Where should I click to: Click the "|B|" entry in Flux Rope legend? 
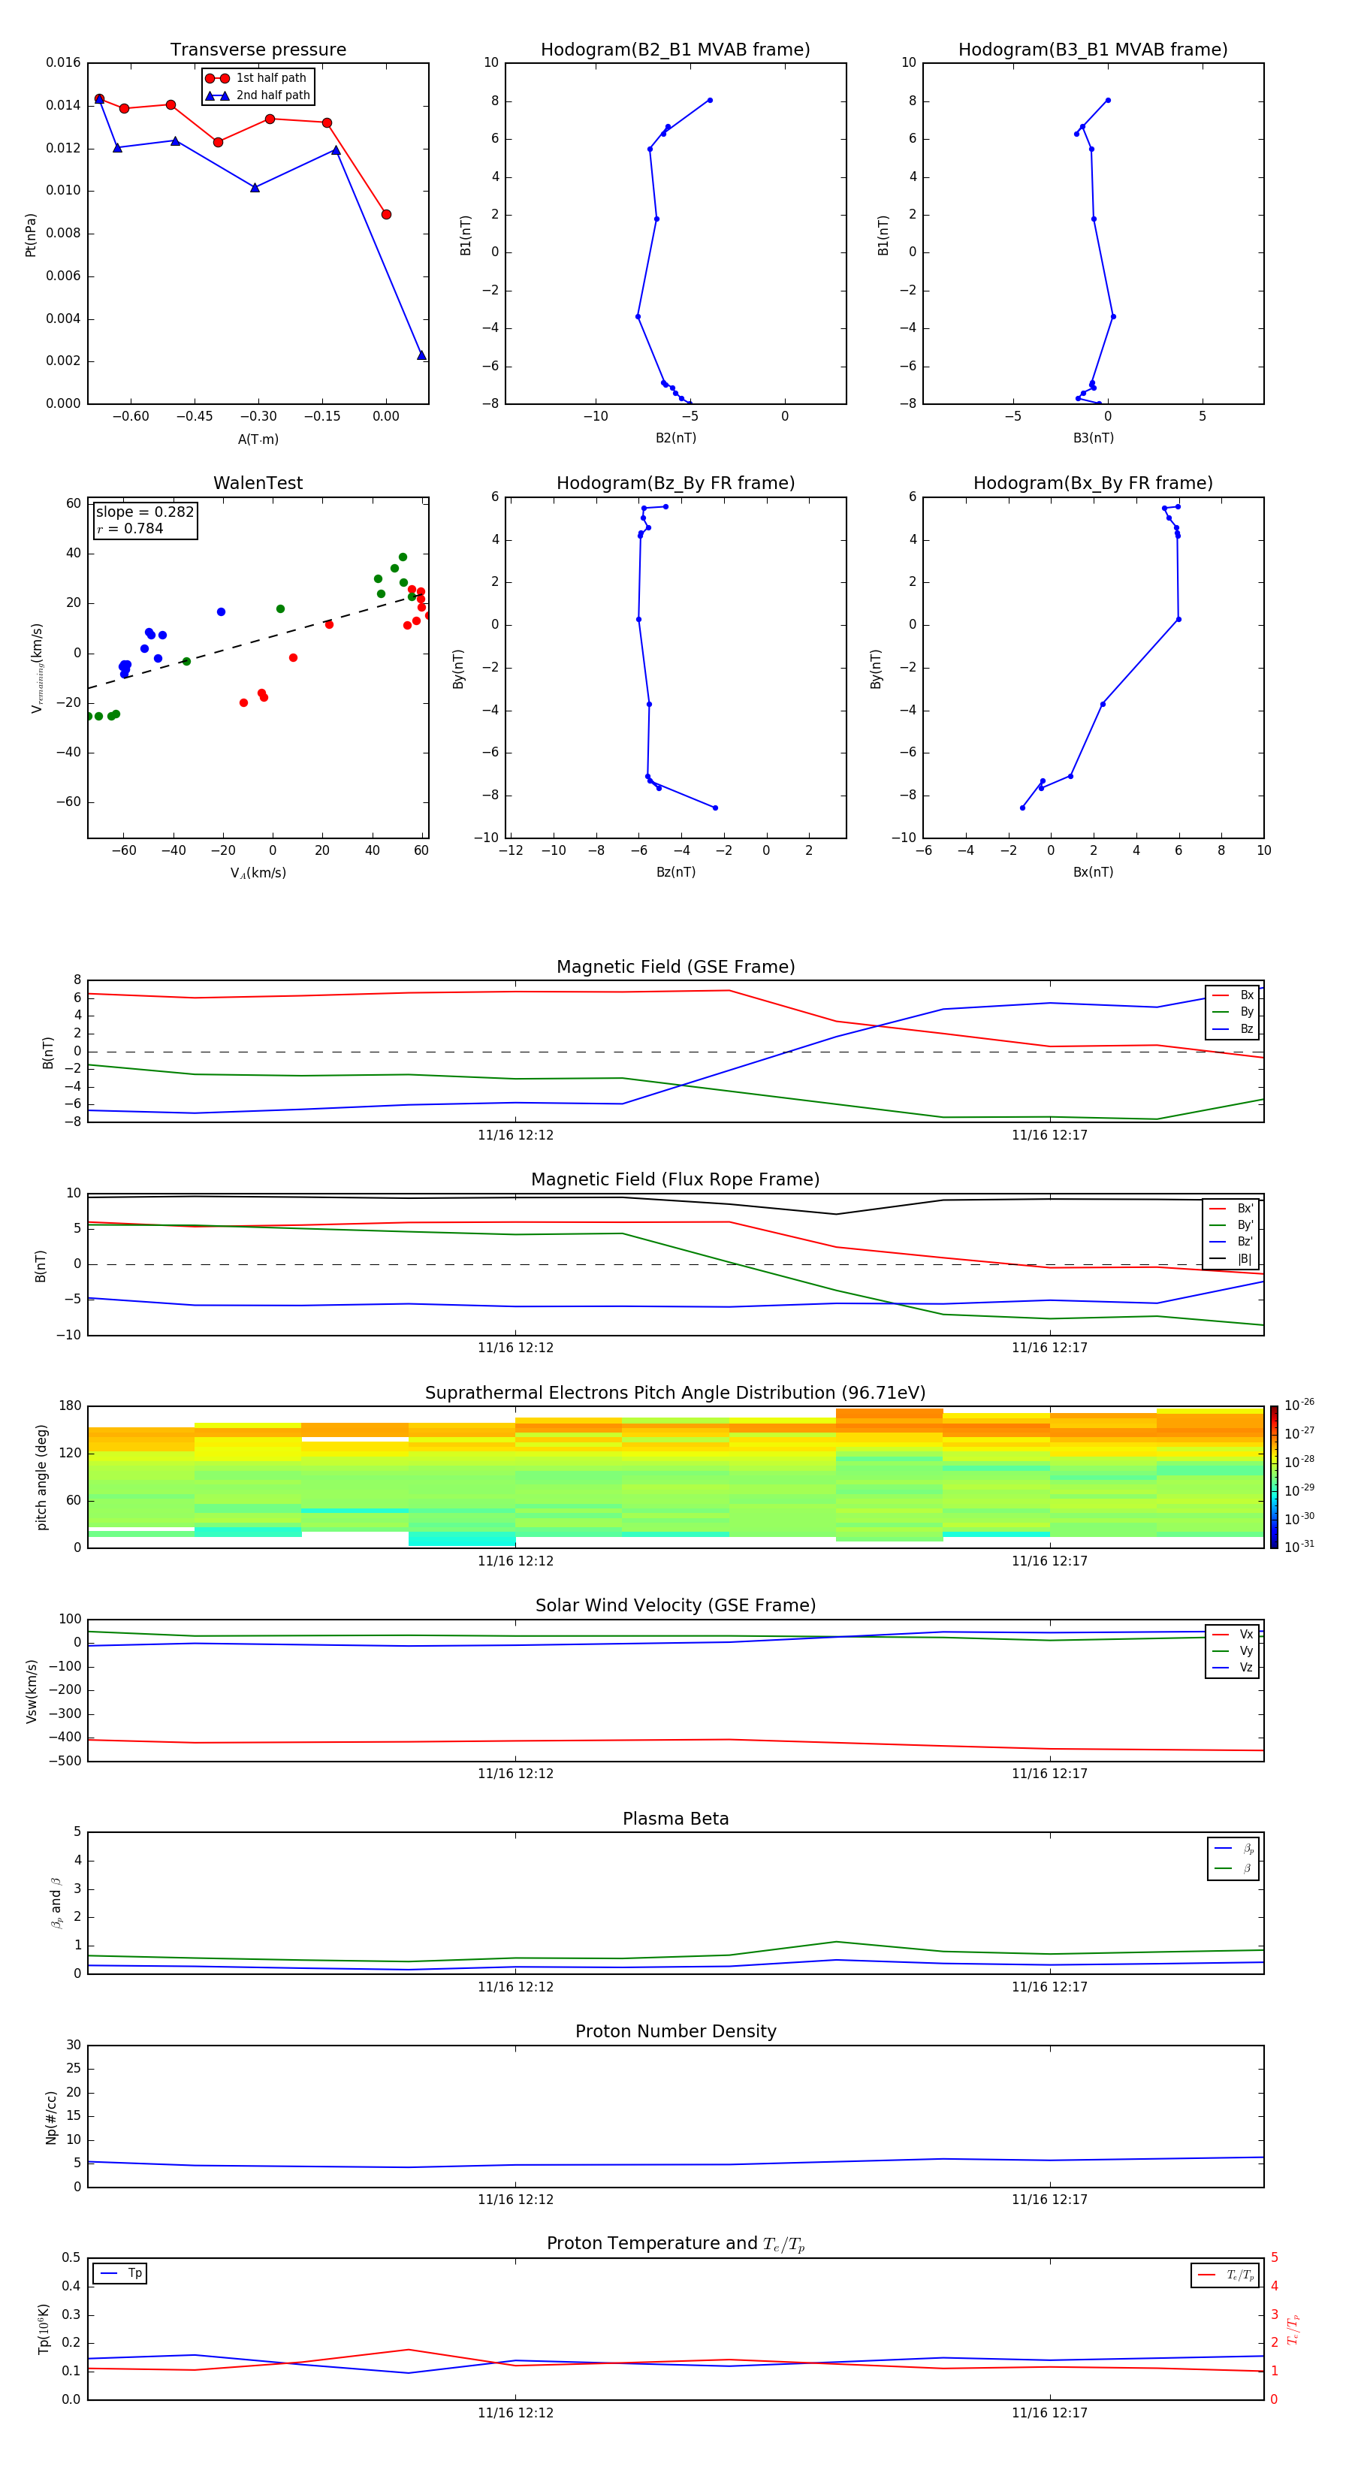click(x=1231, y=1259)
